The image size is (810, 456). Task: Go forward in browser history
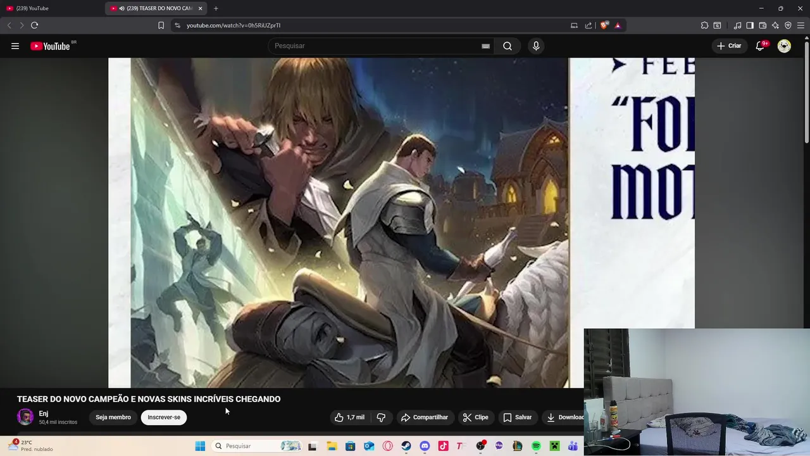point(22,25)
